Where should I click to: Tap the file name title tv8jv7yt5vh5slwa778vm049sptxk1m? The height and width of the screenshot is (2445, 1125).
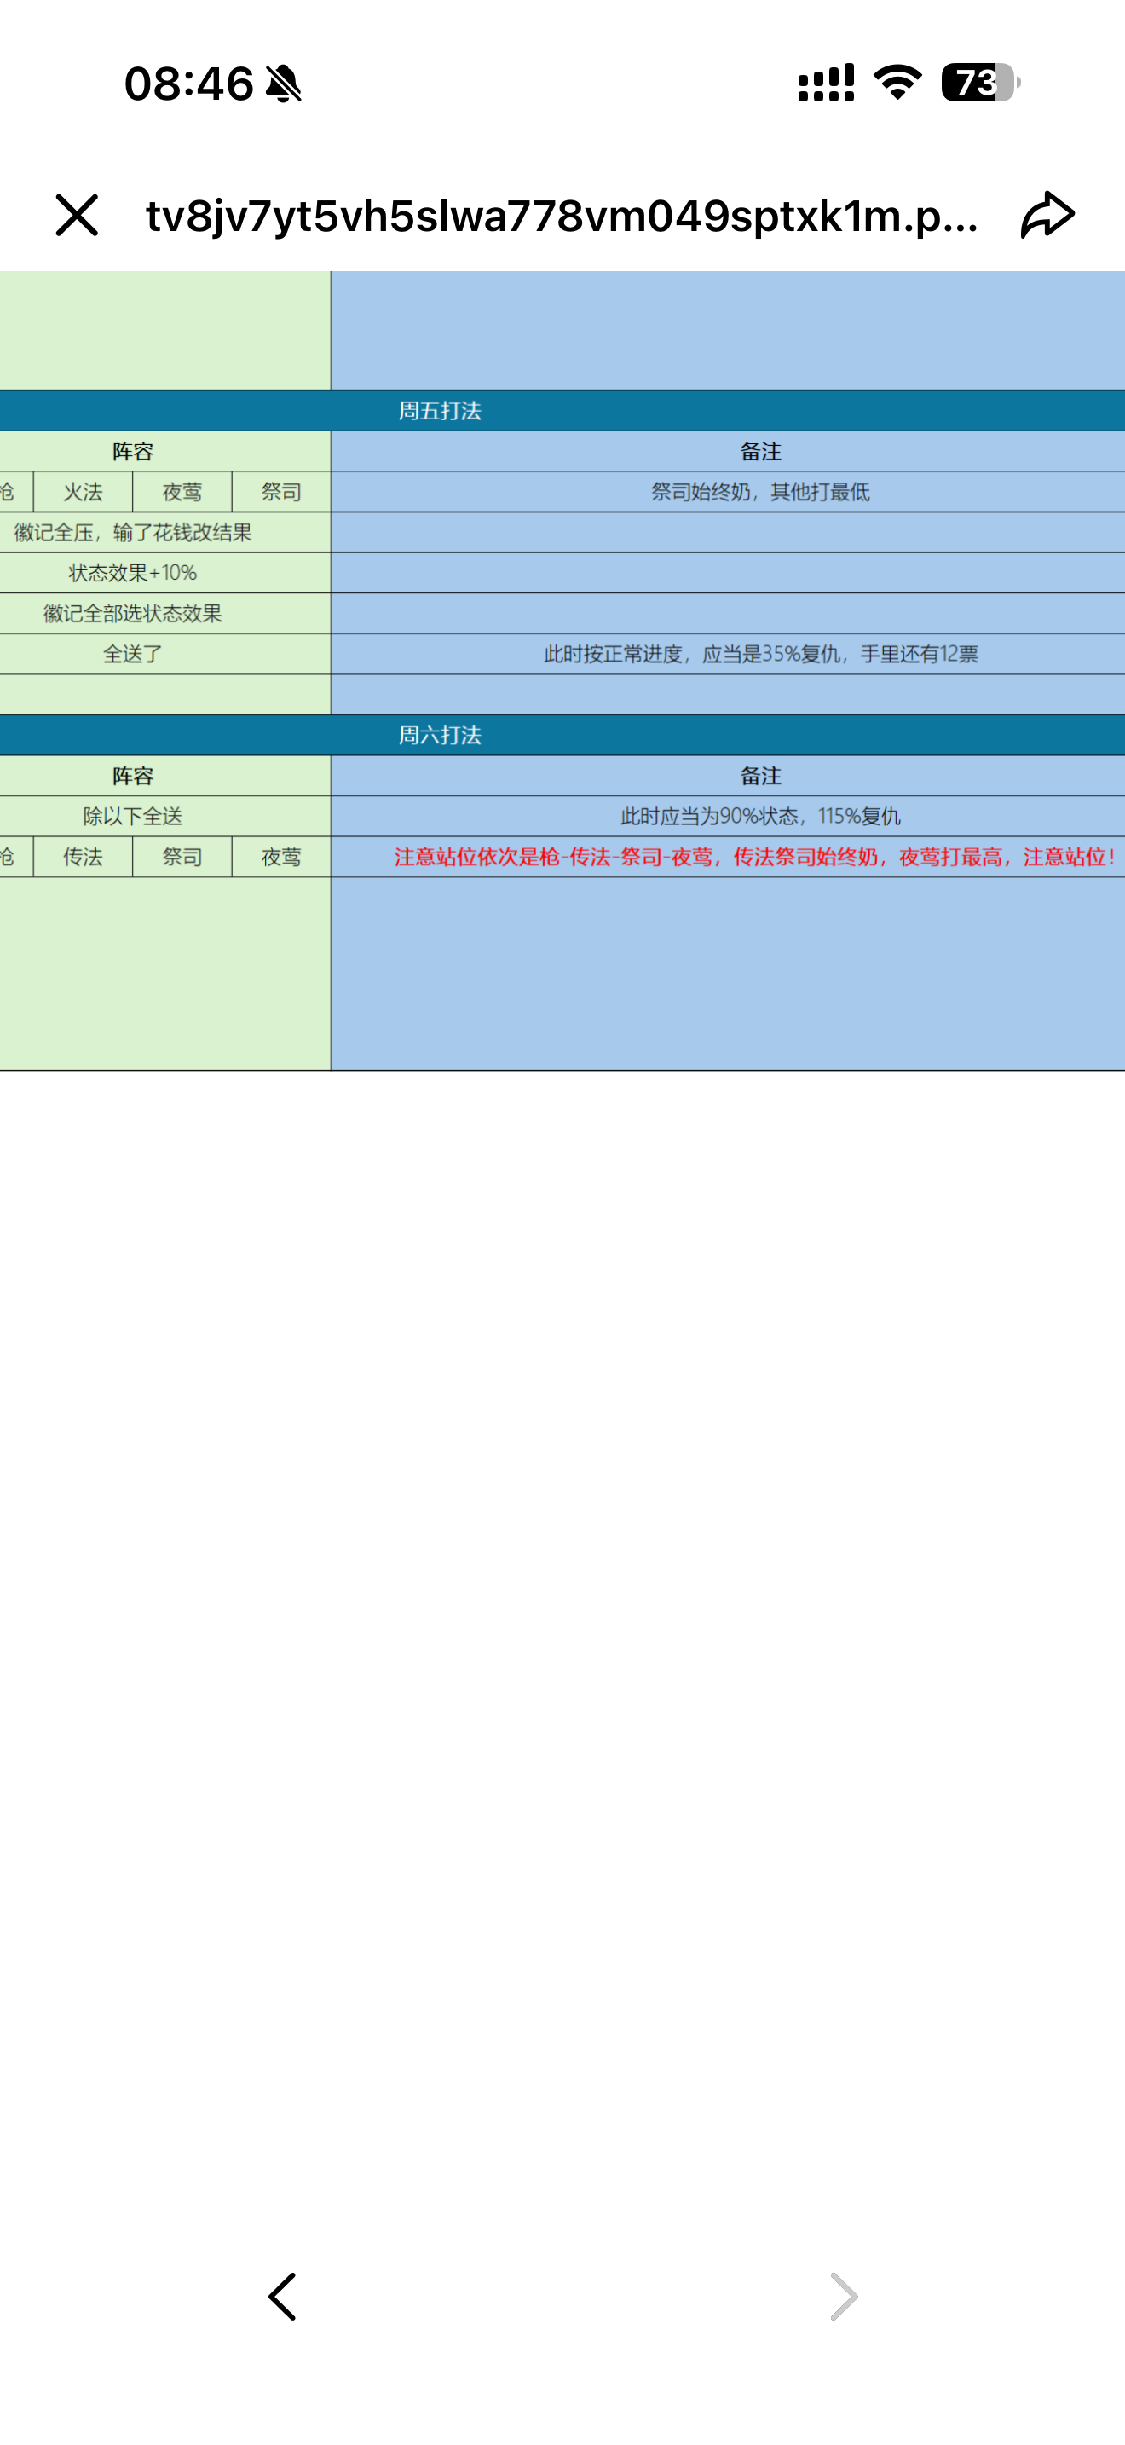pyautogui.click(x=562, y=217)
